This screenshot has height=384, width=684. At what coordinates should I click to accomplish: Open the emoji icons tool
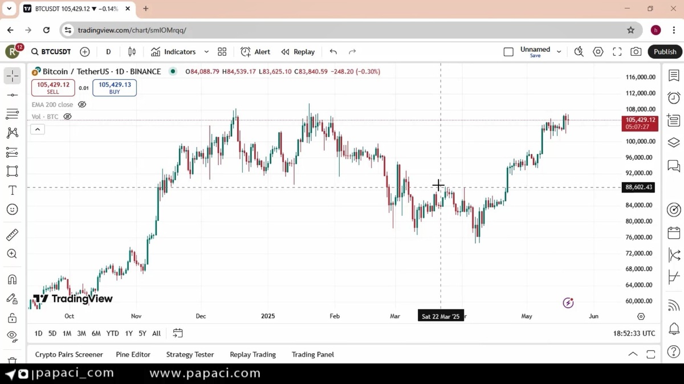coord(12,210)
